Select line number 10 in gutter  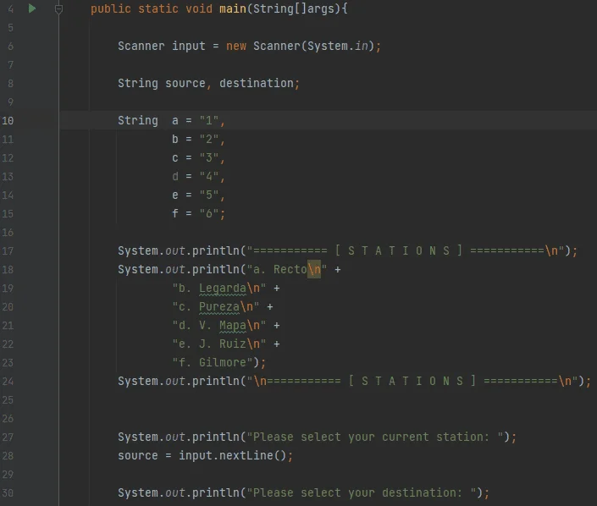coord(8,121)
